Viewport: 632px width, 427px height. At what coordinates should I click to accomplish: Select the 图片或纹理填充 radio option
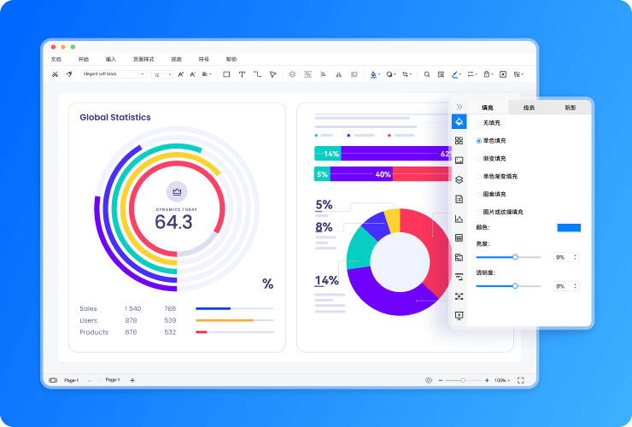(x=479, y=212)
